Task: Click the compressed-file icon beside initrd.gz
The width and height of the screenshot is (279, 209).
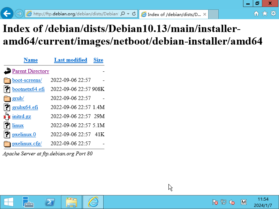Action: 7,116
